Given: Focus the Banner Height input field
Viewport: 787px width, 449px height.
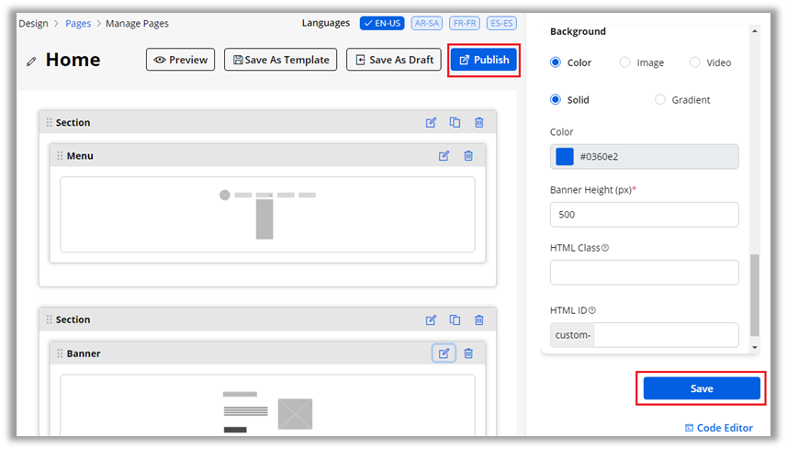Looking at the screenshot, I should 644,215.
